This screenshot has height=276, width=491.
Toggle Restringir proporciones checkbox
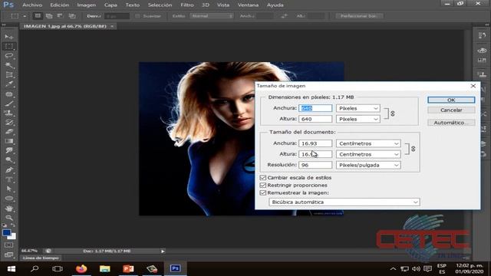[x=262, y=186]
